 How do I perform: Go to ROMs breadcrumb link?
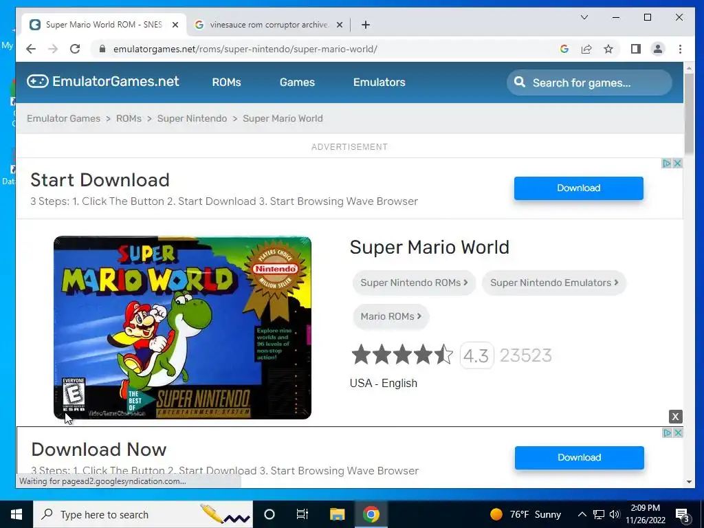pos(129,118)
